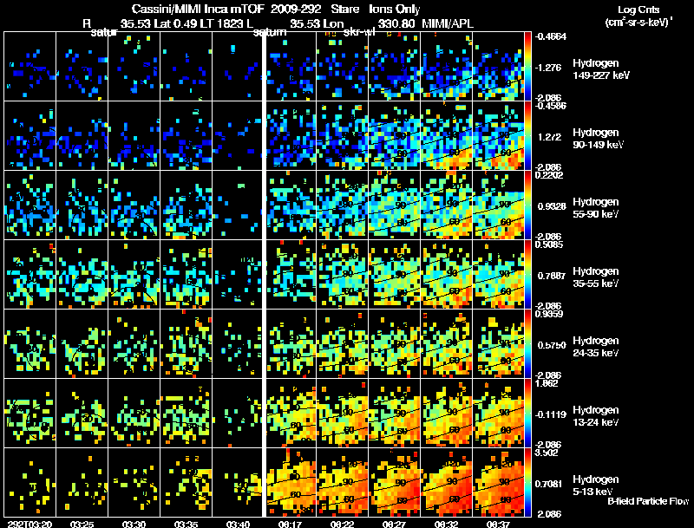Viewport: 694px width, 528px height.
Task: Click the Log Cnts units header
Action: tap(638, 16)
